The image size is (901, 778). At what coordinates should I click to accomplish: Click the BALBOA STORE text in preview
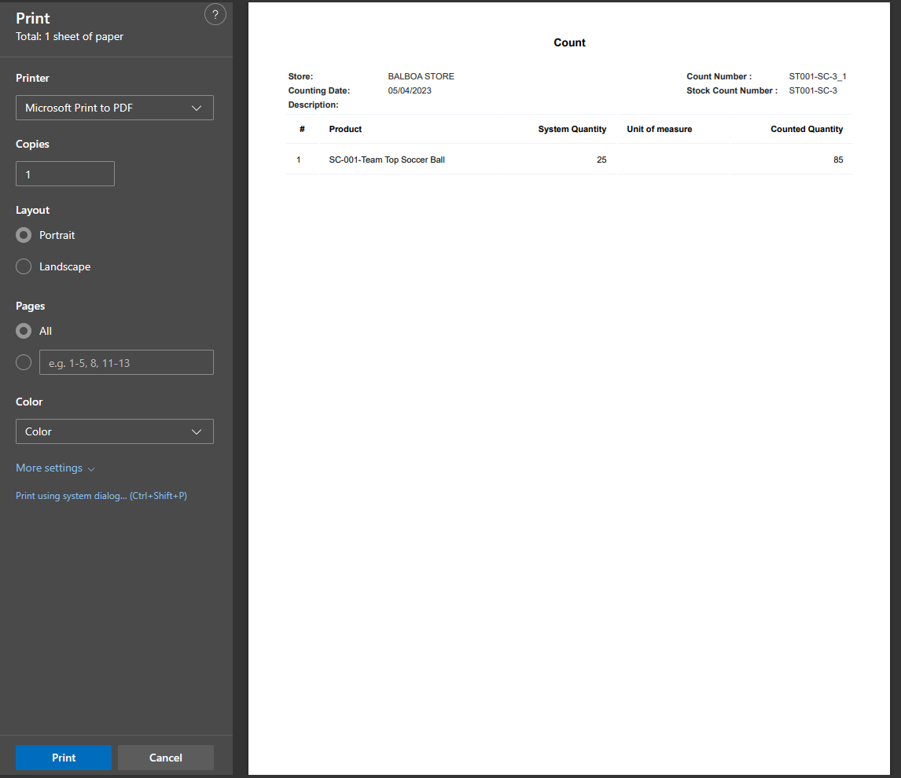click(421, 76)
